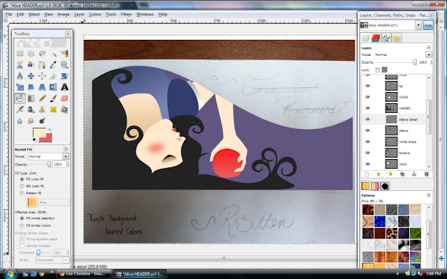Raise layer with green up arrow

(x=379, y=174)
